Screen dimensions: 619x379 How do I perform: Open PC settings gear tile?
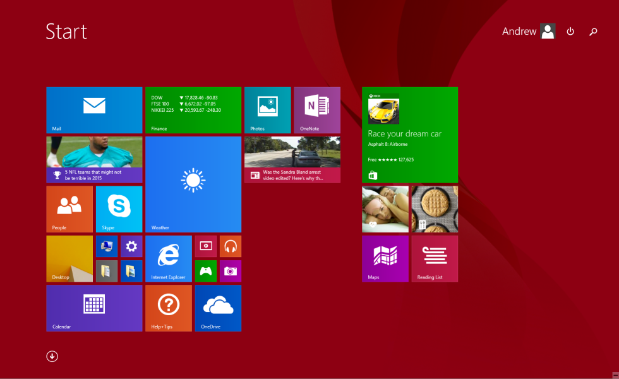[131, 246]
